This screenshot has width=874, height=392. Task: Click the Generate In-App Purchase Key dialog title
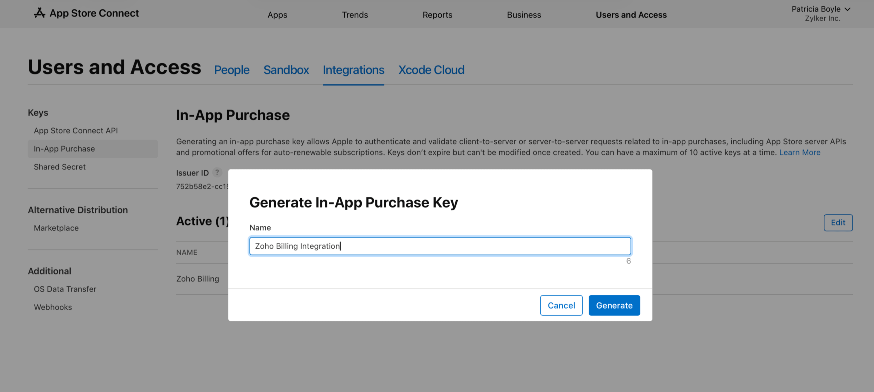click(x=354, y=203)
